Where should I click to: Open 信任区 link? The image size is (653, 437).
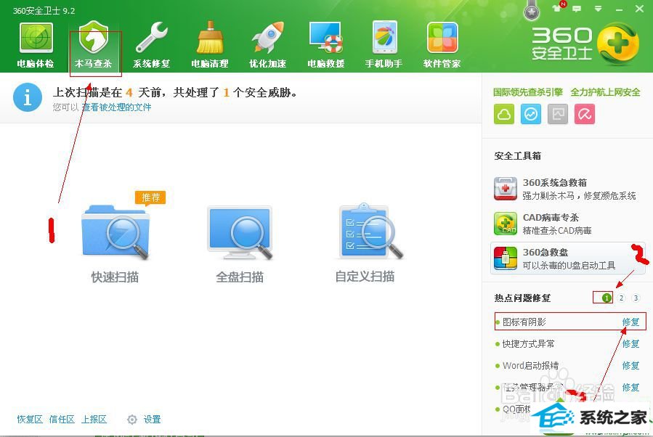click(x=62, y=420)
